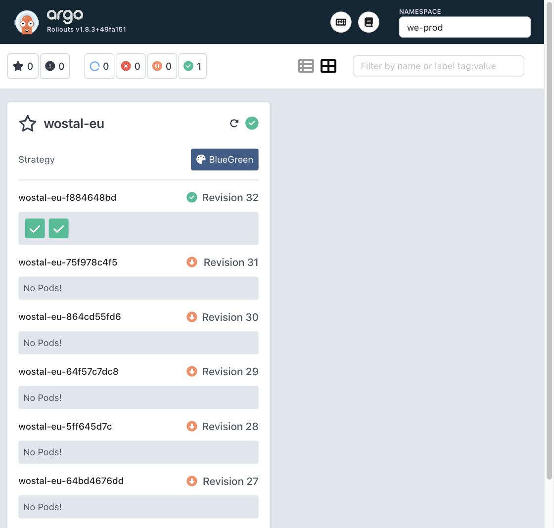
Task: Select first green pod in Revision 32
Action: click(x=35, y=228)
